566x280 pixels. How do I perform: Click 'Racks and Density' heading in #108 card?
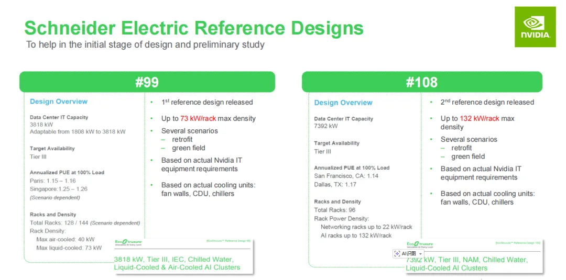(337, 201)
